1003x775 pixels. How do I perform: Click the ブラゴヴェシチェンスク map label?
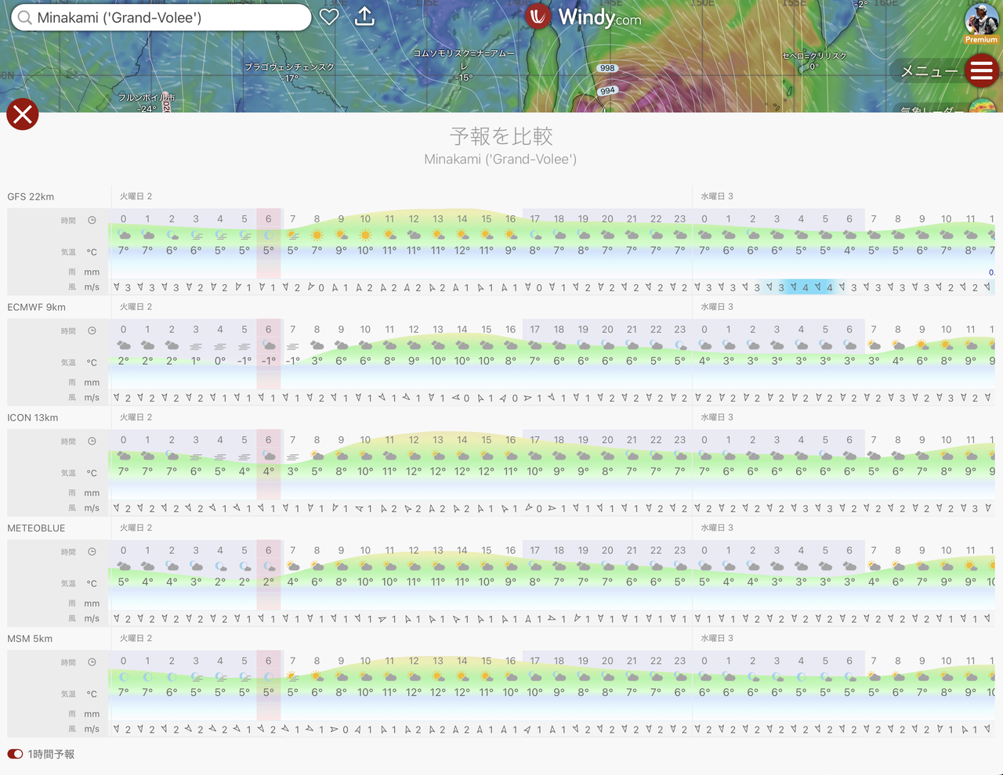click(x=289, y=67)
